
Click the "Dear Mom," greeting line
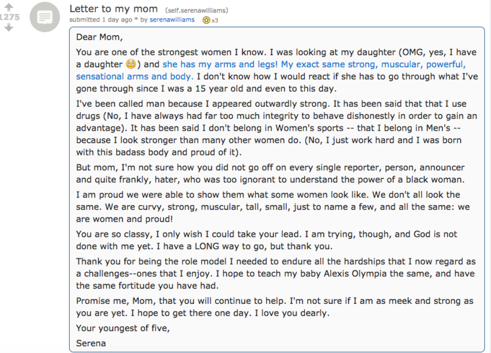[99, 37]
